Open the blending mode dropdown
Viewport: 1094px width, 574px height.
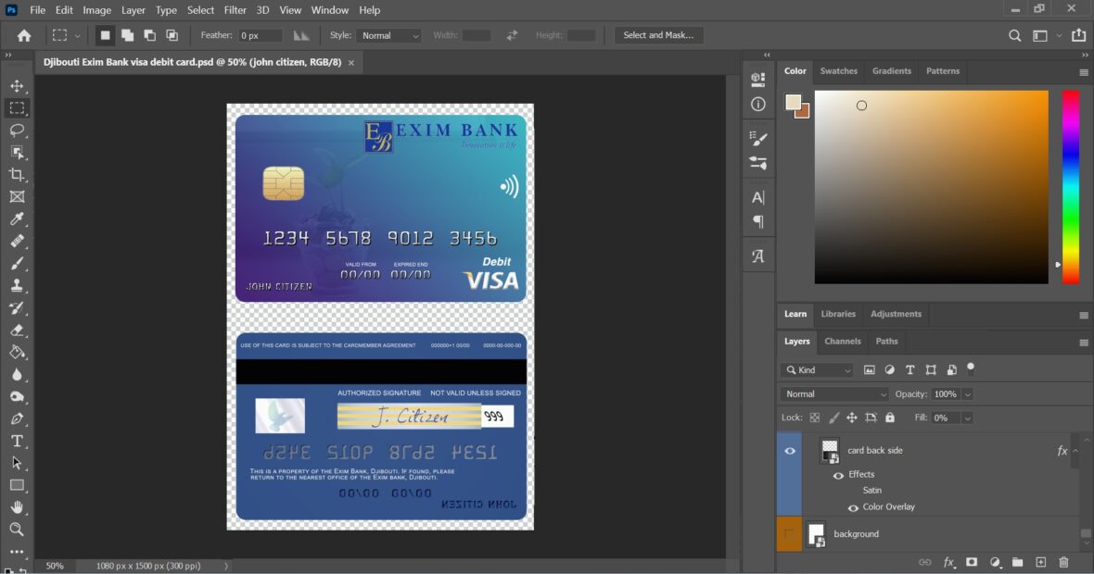pos(833,393)
